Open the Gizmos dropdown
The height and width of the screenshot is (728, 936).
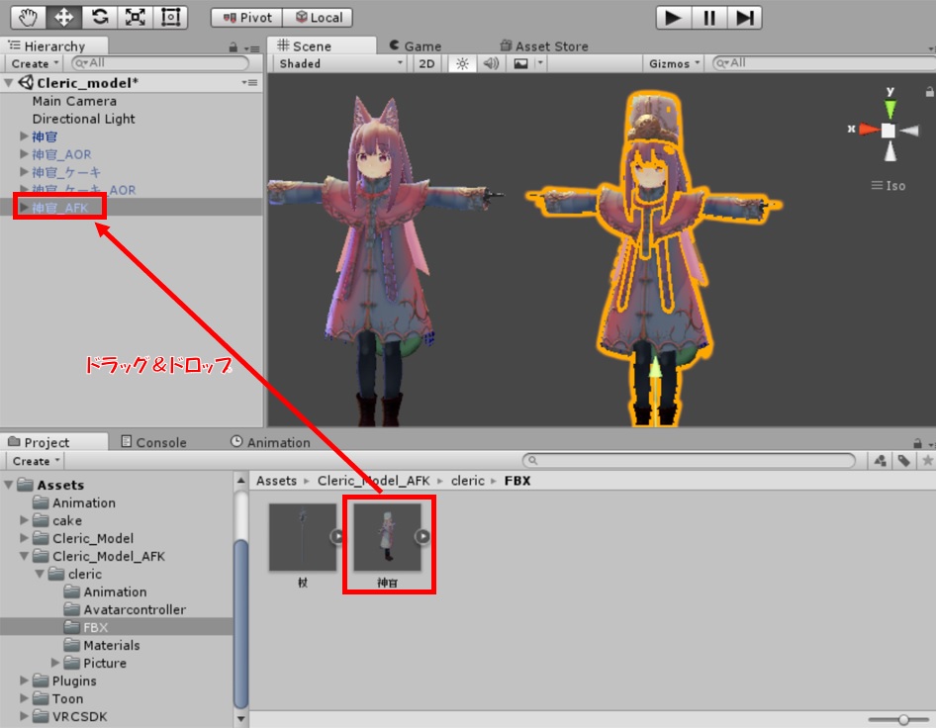(x=674, y=63)
